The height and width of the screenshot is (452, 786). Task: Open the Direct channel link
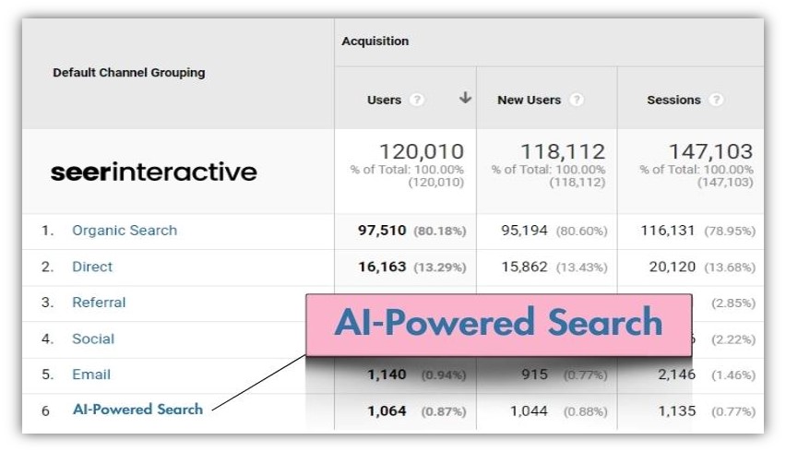click(x=92, y=267)
